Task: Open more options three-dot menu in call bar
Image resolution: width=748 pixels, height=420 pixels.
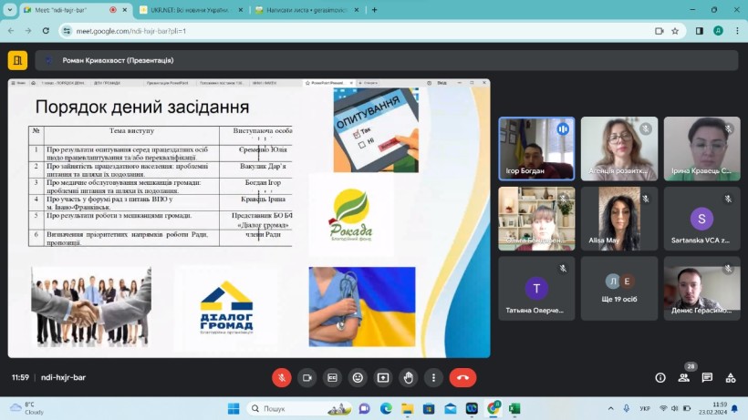Action: tap(433, 377)
